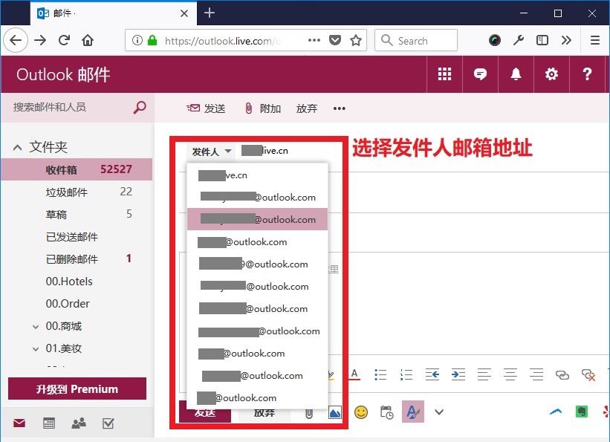Remove hyperlink icon
The image size is (610, 442).
coord(588,374)
